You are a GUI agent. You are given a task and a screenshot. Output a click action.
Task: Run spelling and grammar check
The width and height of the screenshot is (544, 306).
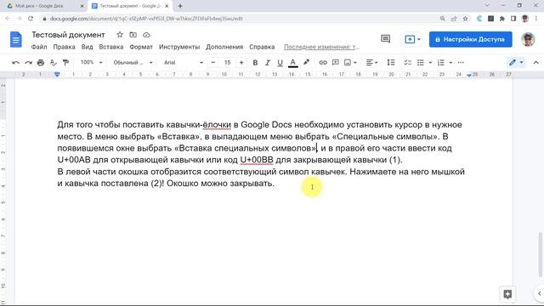(53, 62)
